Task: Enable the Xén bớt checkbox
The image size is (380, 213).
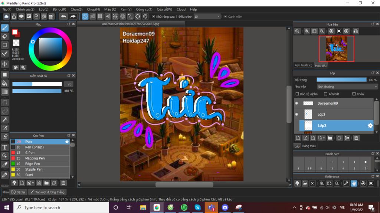Action: tap(325, 94)
